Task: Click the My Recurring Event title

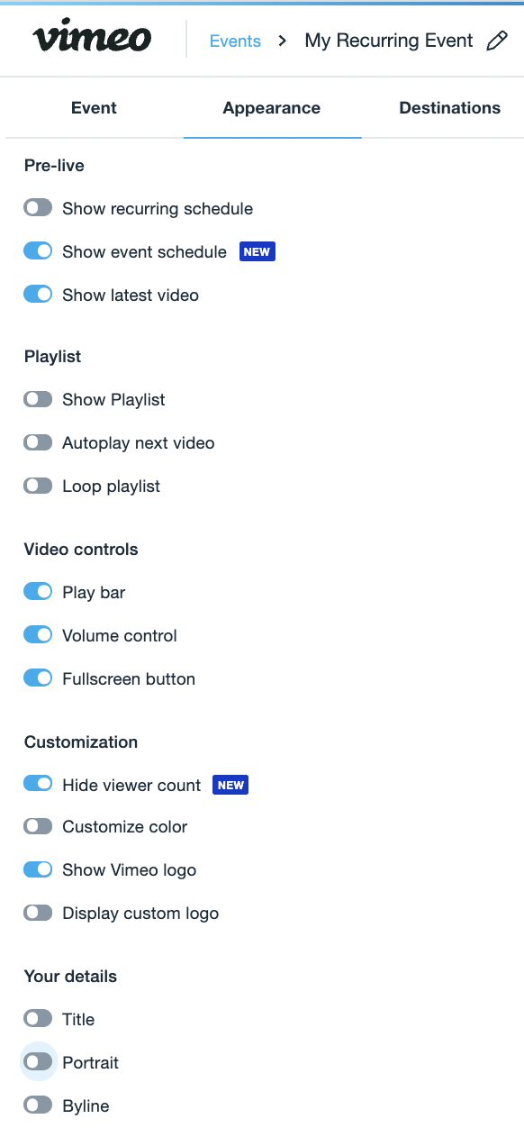Action: 389,41
